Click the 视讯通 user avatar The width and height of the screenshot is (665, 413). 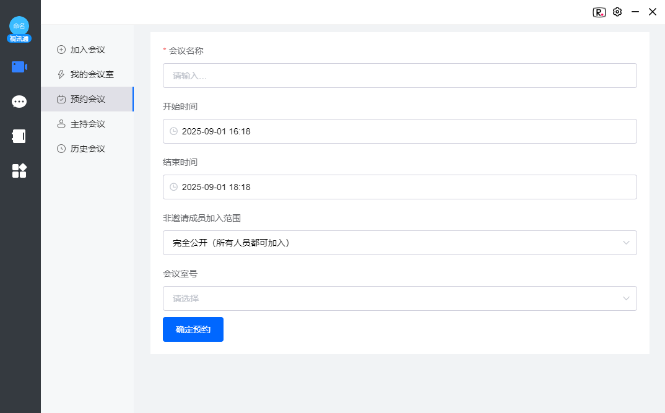click(19, 29)
